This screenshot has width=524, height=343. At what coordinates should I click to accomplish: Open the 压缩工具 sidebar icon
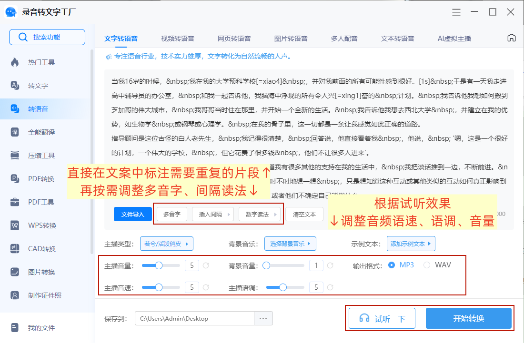pos(15,156)
